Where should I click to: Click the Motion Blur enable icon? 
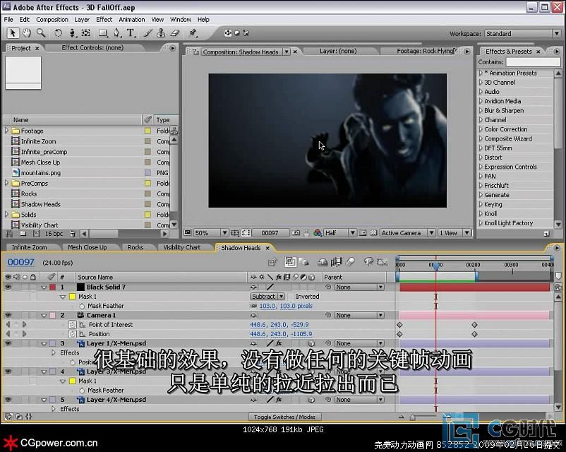coord(350,262)
